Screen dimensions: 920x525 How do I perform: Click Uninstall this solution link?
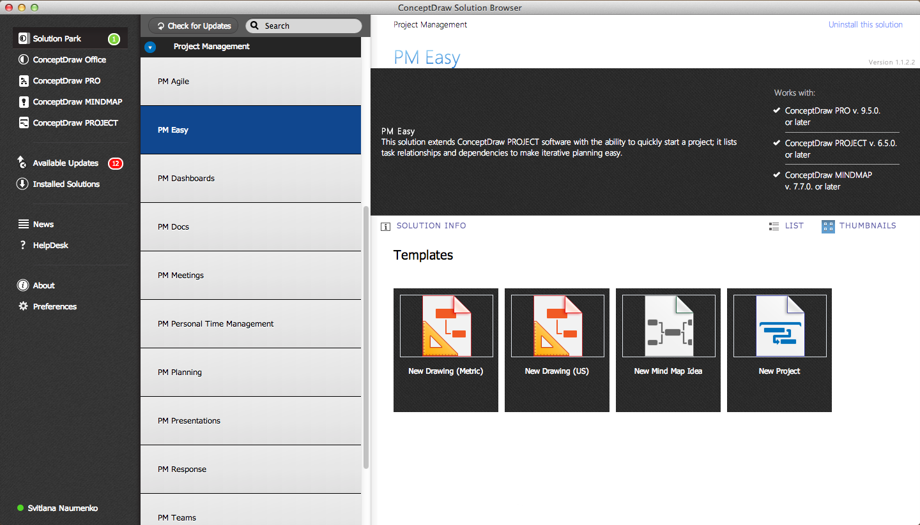coord(866,25)
